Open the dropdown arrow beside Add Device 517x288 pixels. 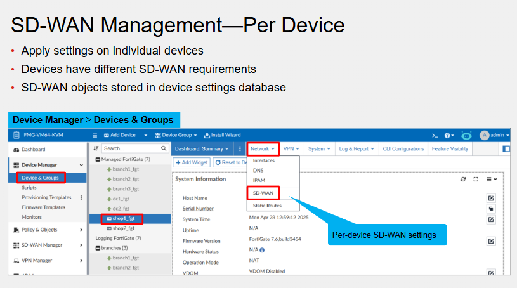145,135
